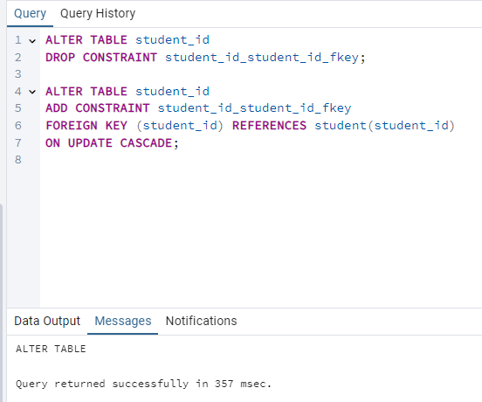Select the Messages tab
The width and height of the screenshot is (482, 402).
[x=123, y=321]
